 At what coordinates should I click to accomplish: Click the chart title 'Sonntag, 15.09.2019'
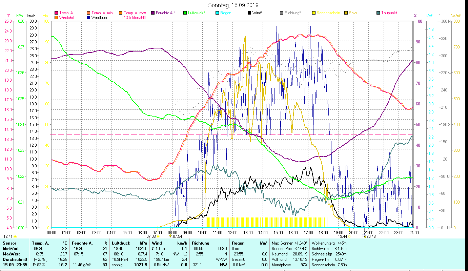(x=234, y=5)
